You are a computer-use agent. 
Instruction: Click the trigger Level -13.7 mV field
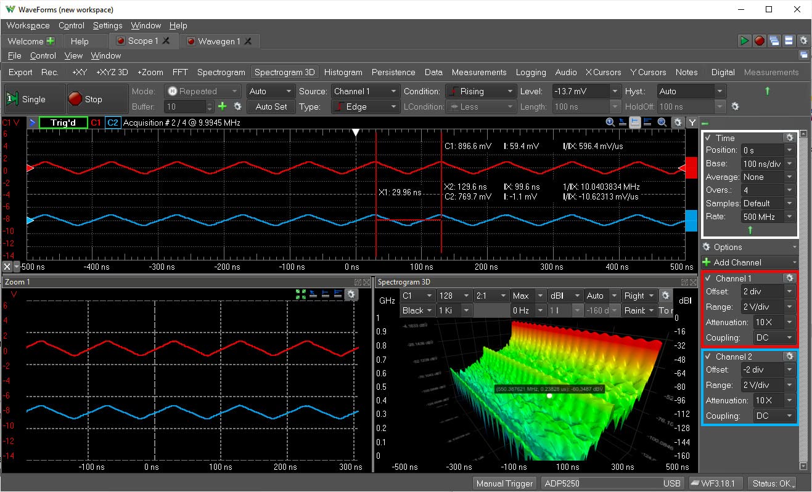pos(586,91)
